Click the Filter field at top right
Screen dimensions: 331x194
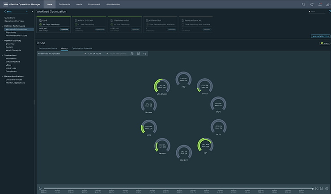317,12
